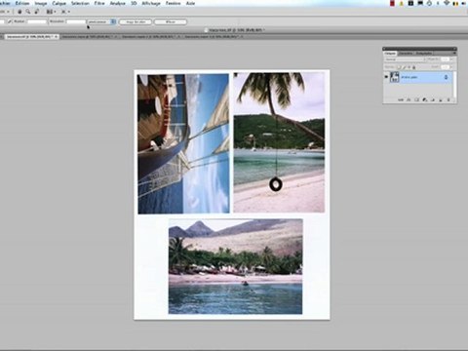Click the Effacer button
This screenshot has width=468, height=351.
171,21
